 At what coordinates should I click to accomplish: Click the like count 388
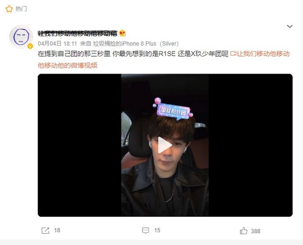point(256,231)
